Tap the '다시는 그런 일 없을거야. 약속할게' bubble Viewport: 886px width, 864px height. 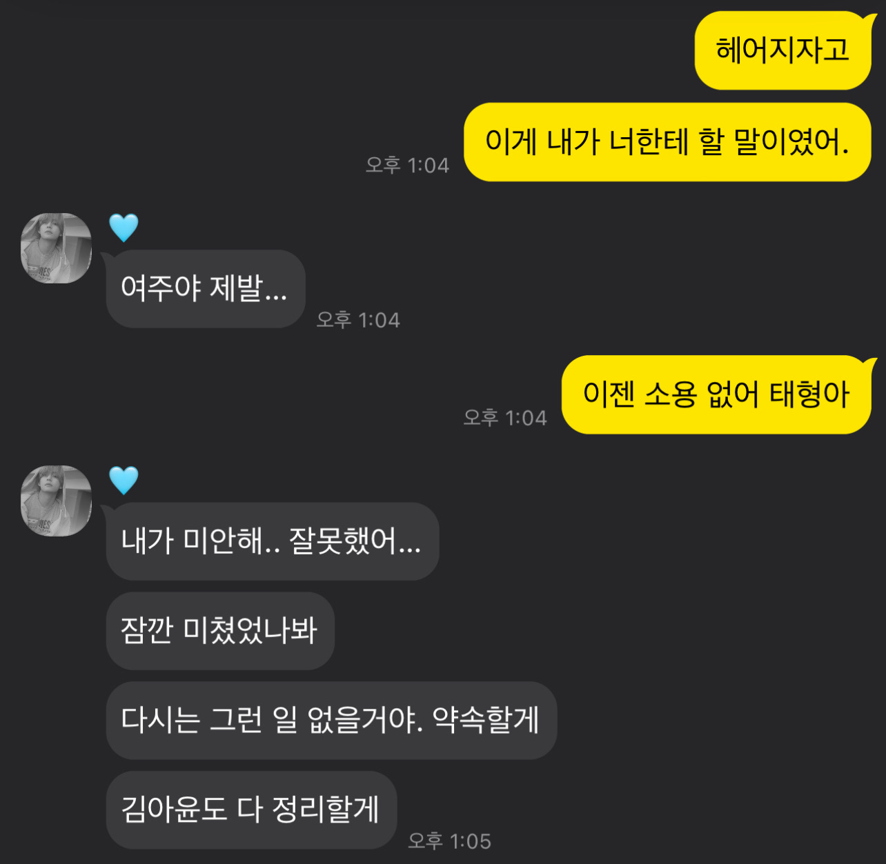[331, 720]
